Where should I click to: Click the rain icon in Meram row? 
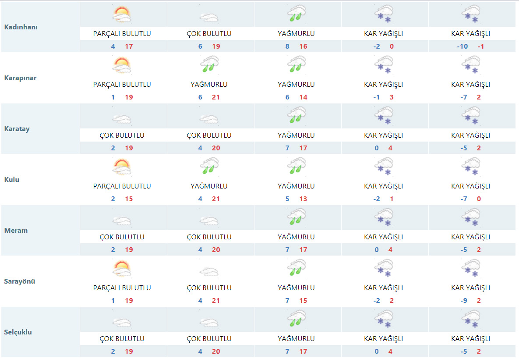[296, 218]
